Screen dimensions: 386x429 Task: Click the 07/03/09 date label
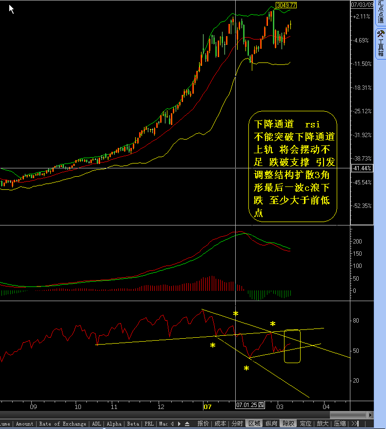(362, 5)
